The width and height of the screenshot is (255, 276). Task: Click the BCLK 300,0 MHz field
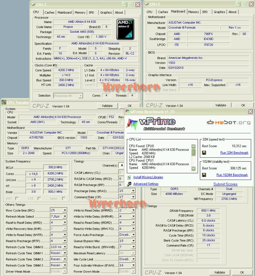(55, 167)
